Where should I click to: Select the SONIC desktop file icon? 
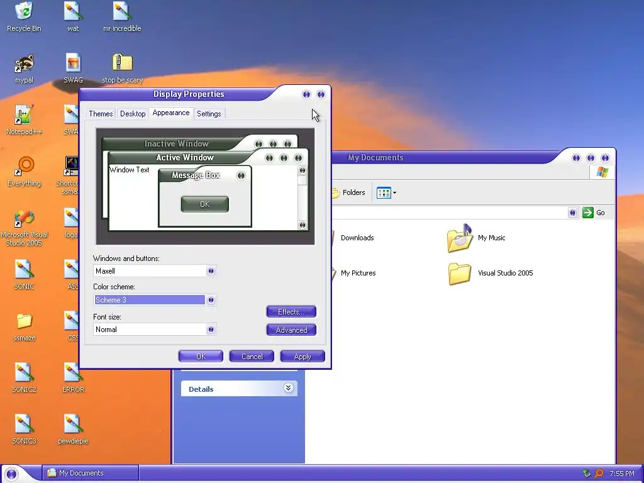(x=24, y=270)
